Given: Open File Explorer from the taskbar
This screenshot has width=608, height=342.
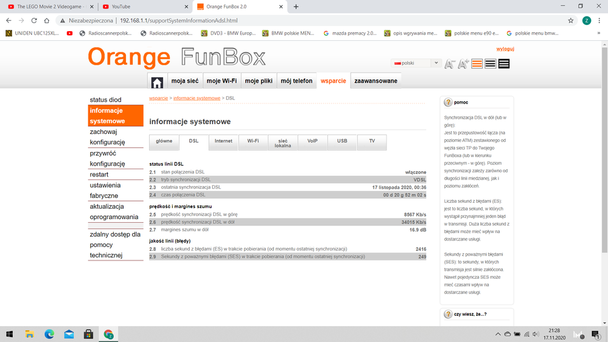Looking at the screenshot, I should point(29,334).
